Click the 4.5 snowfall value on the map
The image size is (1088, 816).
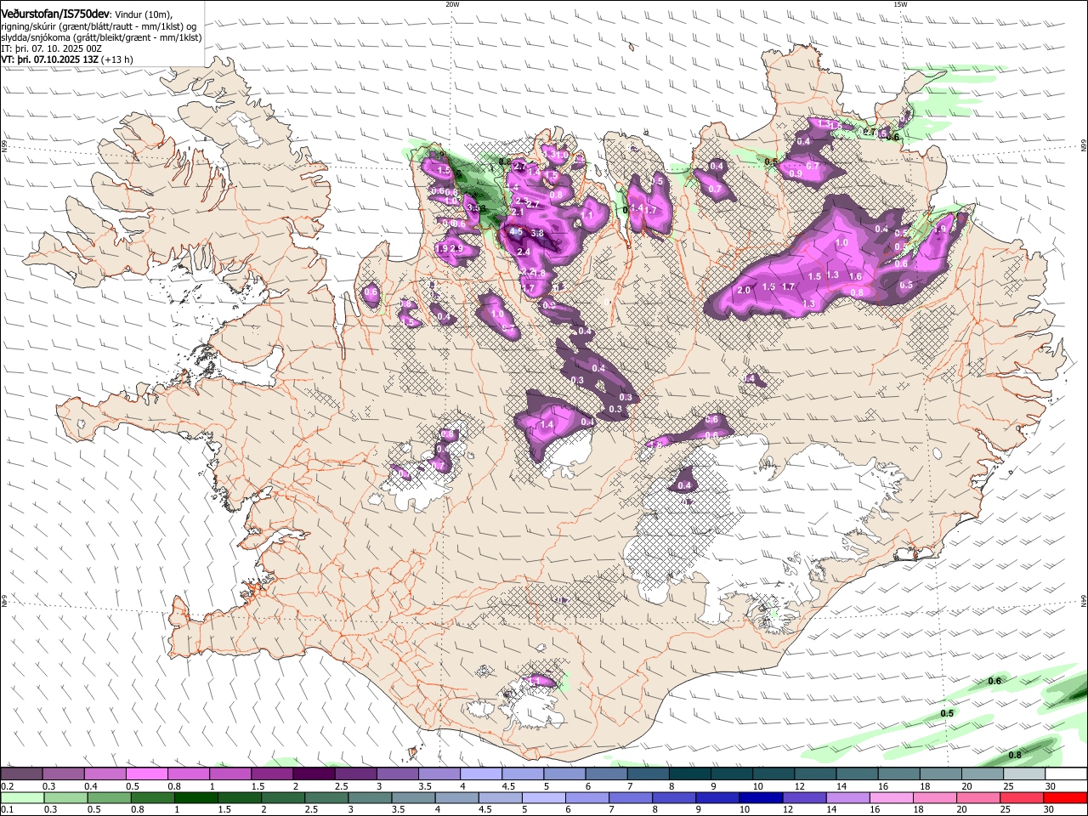point(516,231)
